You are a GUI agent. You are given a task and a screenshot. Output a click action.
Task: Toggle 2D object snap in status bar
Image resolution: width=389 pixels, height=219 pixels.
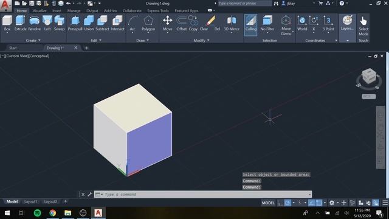[x=318, y=203]
